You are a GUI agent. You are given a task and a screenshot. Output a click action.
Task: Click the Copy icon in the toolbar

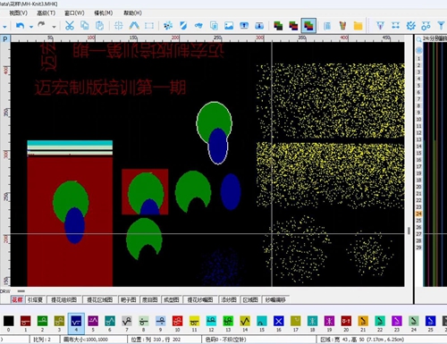85,26
